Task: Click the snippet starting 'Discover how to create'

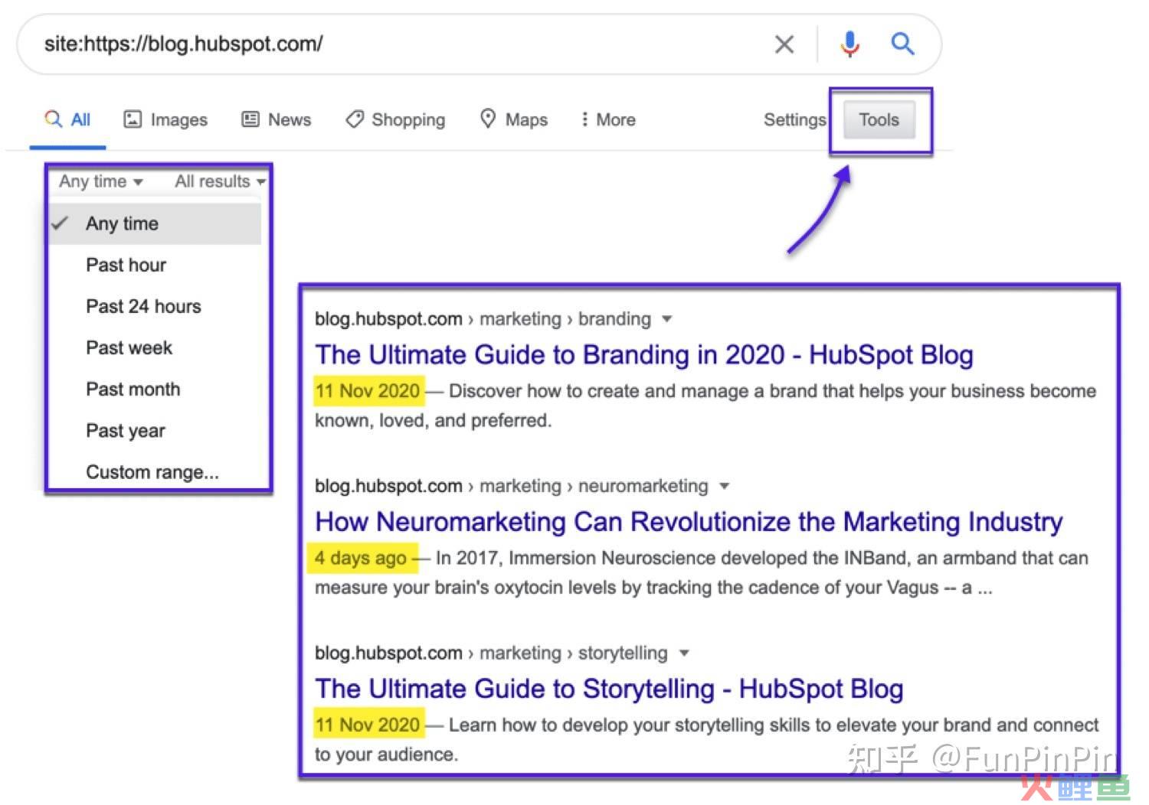Action: point(705,406)
